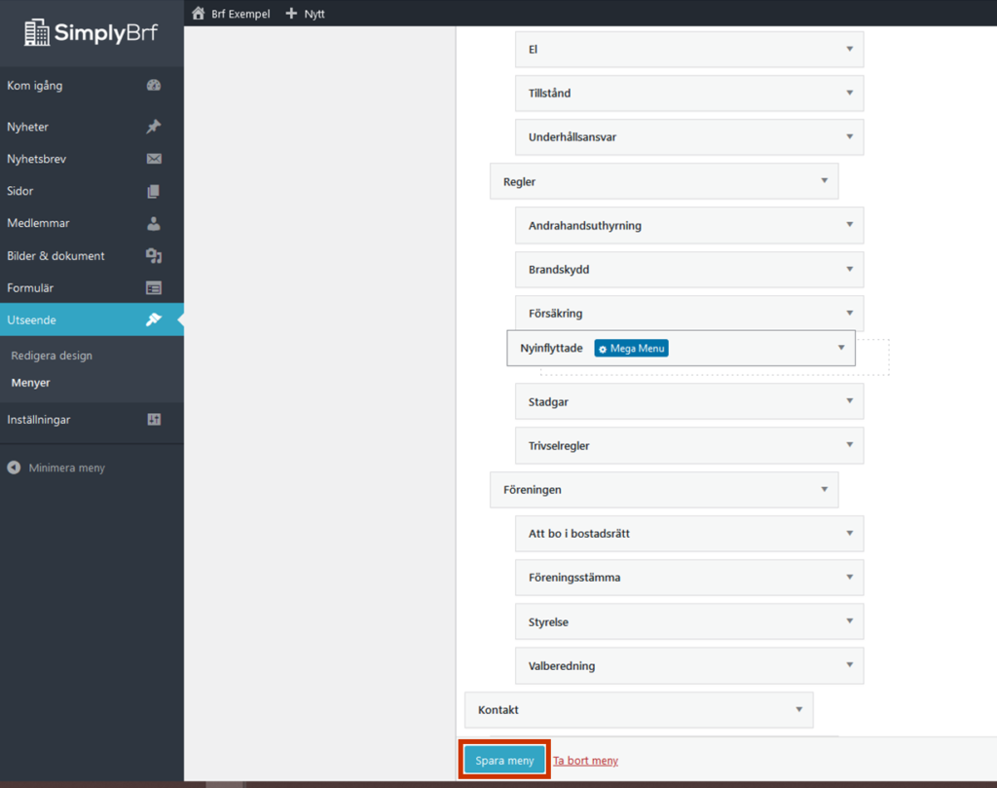Click the Formulär form icon
The width and height of the screenshot is (997, 788).
coord(154,288)
